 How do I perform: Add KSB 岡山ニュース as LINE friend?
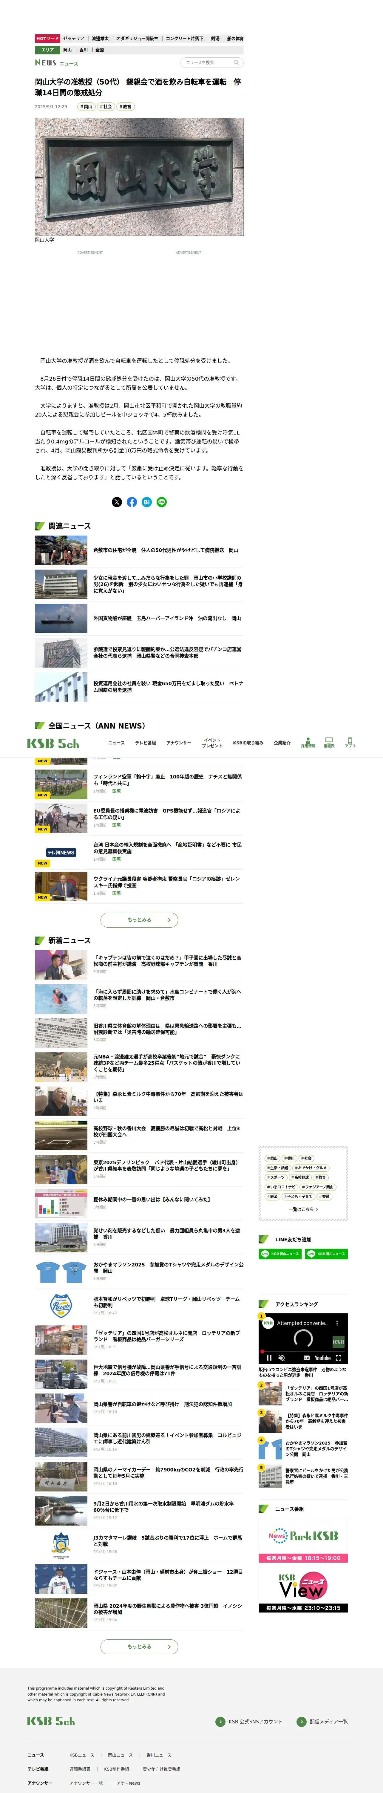(279, 1254)
